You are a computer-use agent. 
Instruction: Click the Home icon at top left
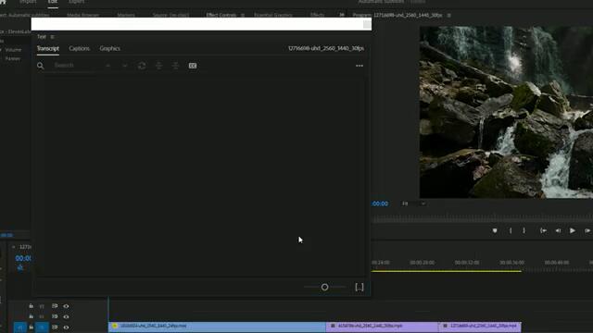(x=3, y=2)
